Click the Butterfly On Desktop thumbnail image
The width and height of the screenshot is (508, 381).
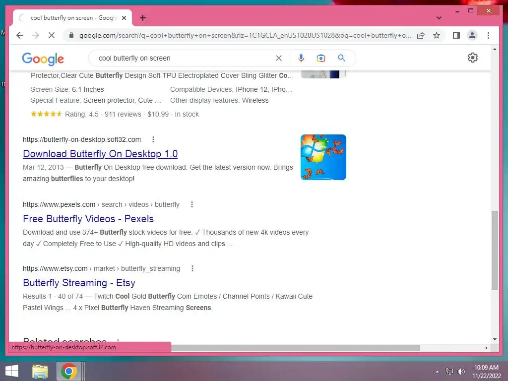tap(323, 157)
